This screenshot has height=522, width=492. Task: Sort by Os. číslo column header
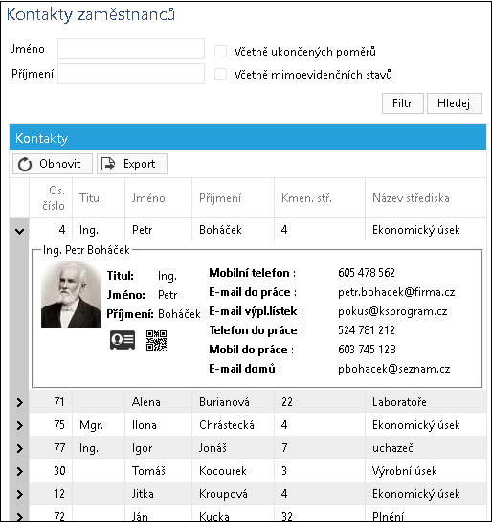click(x=51, y=198)
